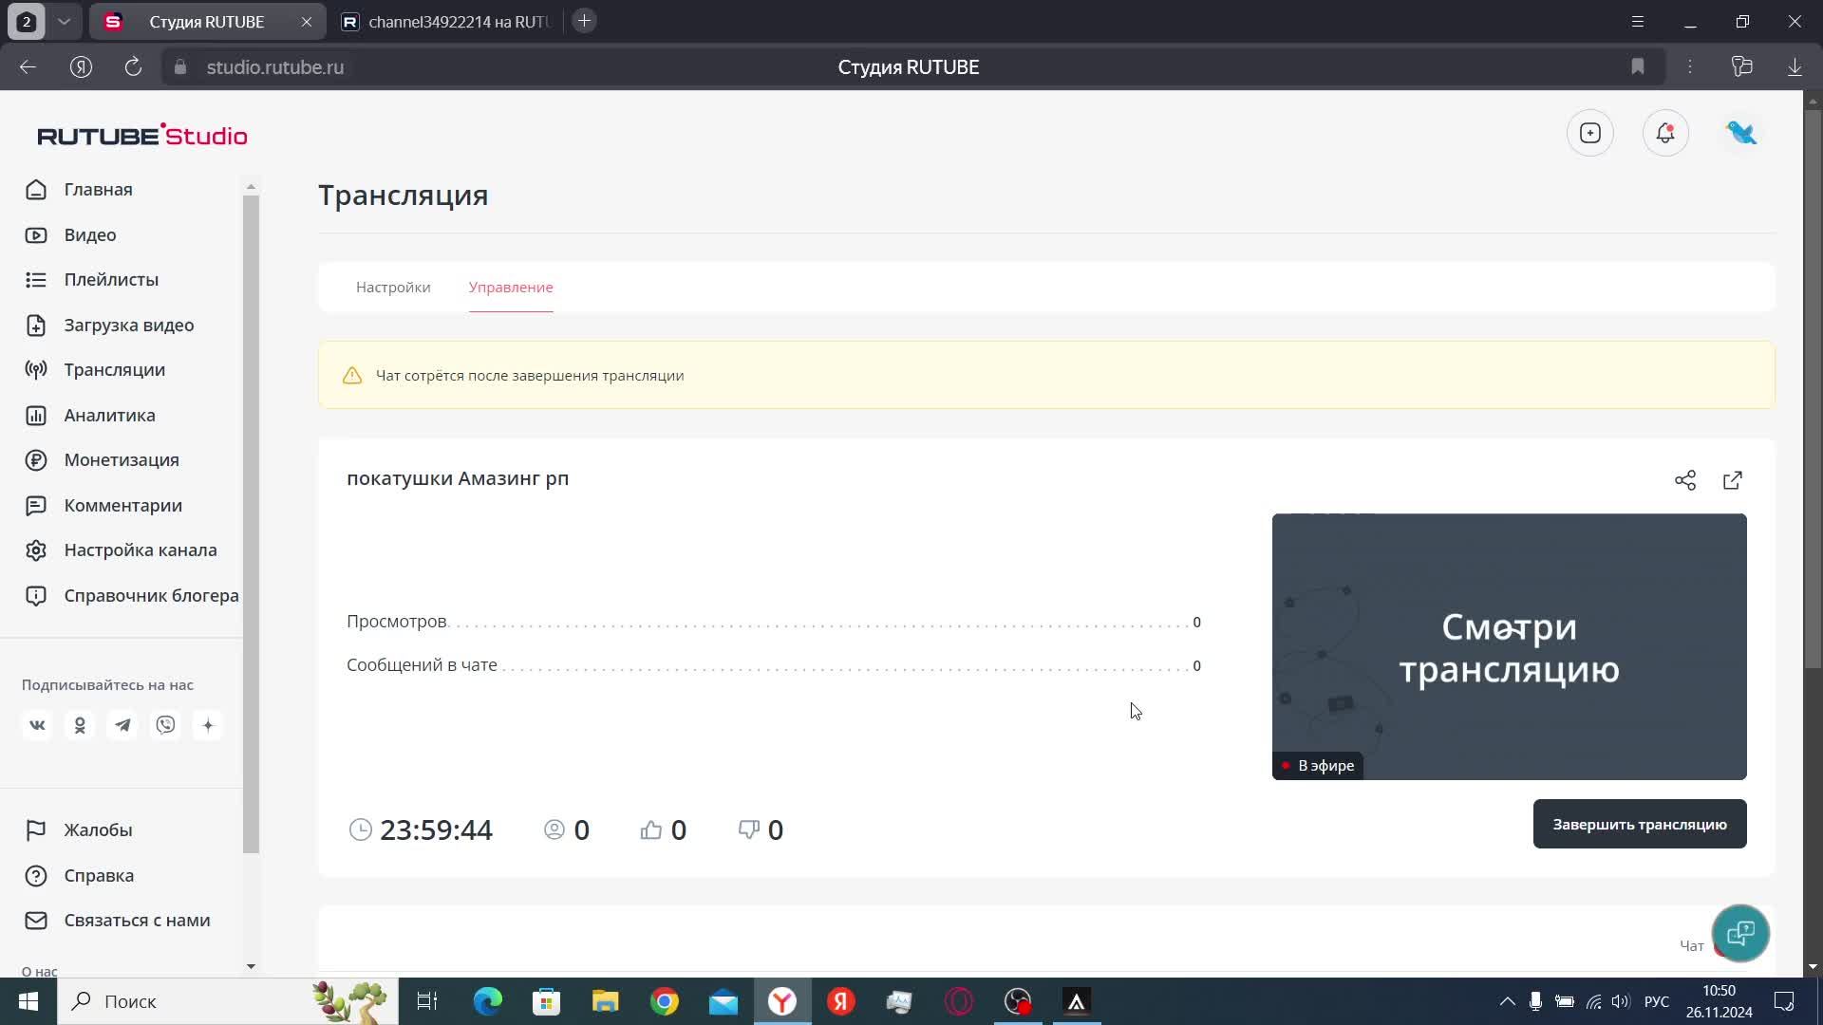Click the dislike counter icon
Viewport: 1823px width, 1025px height.
749,830
